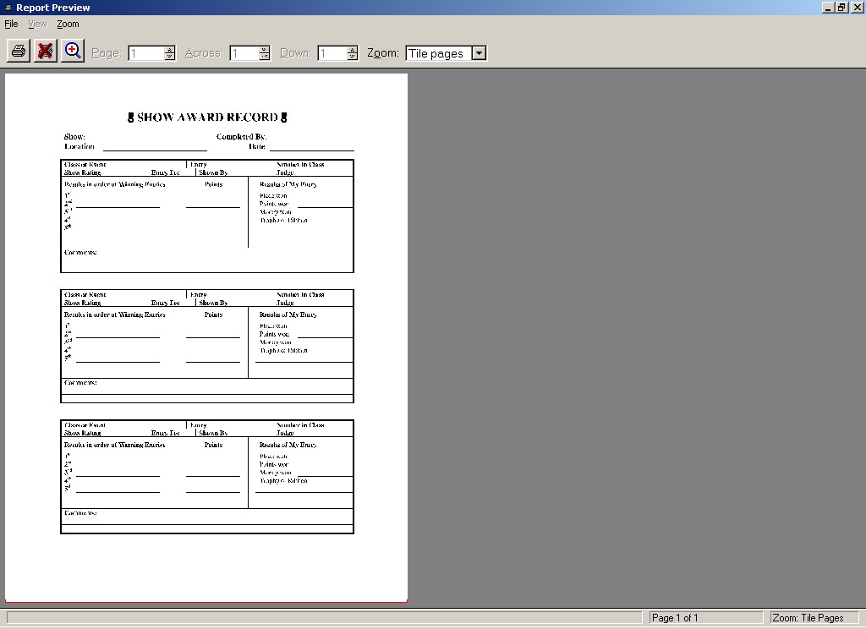Decrement the Down value spinner
The image size is (866, 629).
(x=353, y=57)
